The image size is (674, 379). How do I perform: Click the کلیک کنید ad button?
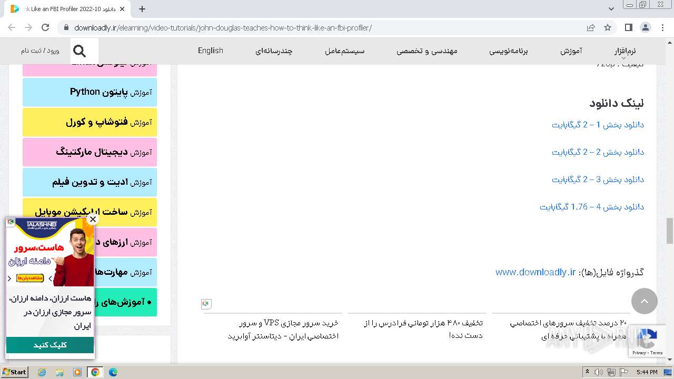click(x=50, y=345)
